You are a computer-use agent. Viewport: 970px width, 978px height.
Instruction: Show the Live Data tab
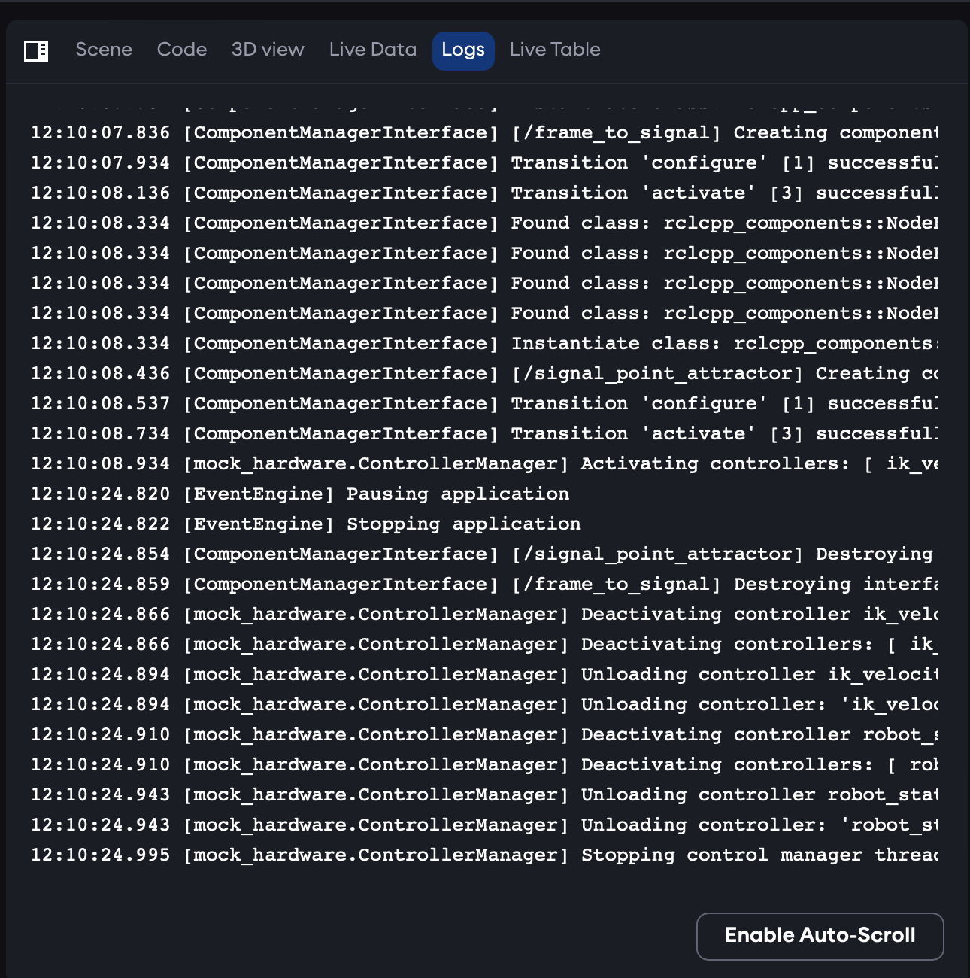372,50
